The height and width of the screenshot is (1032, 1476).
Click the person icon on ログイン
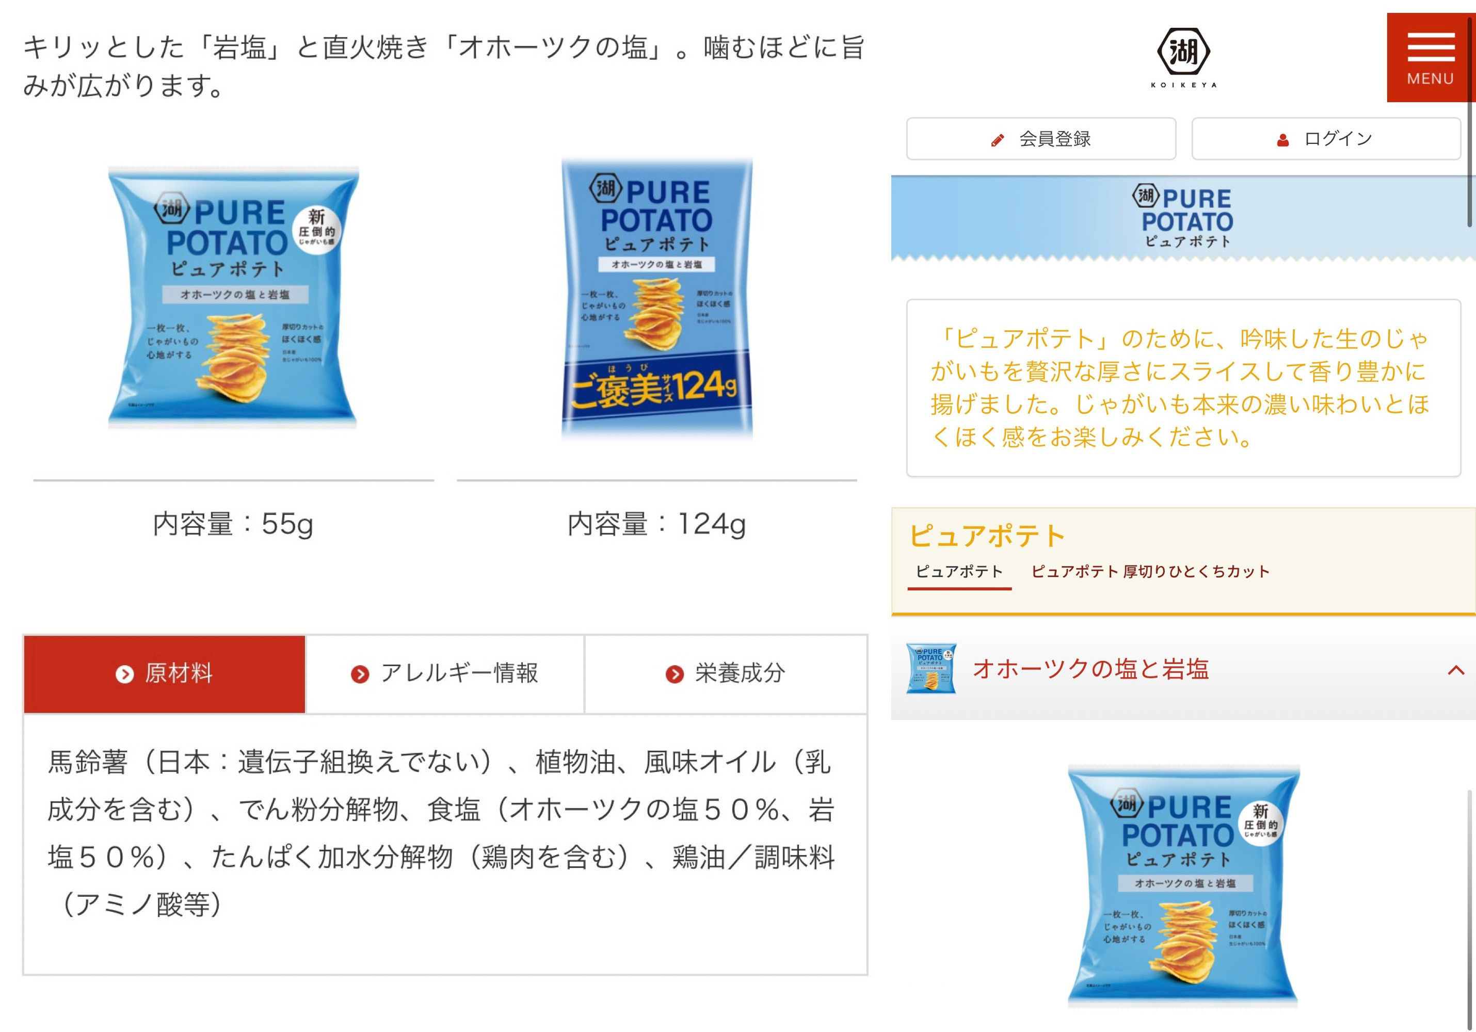(x=1282, y=139)
